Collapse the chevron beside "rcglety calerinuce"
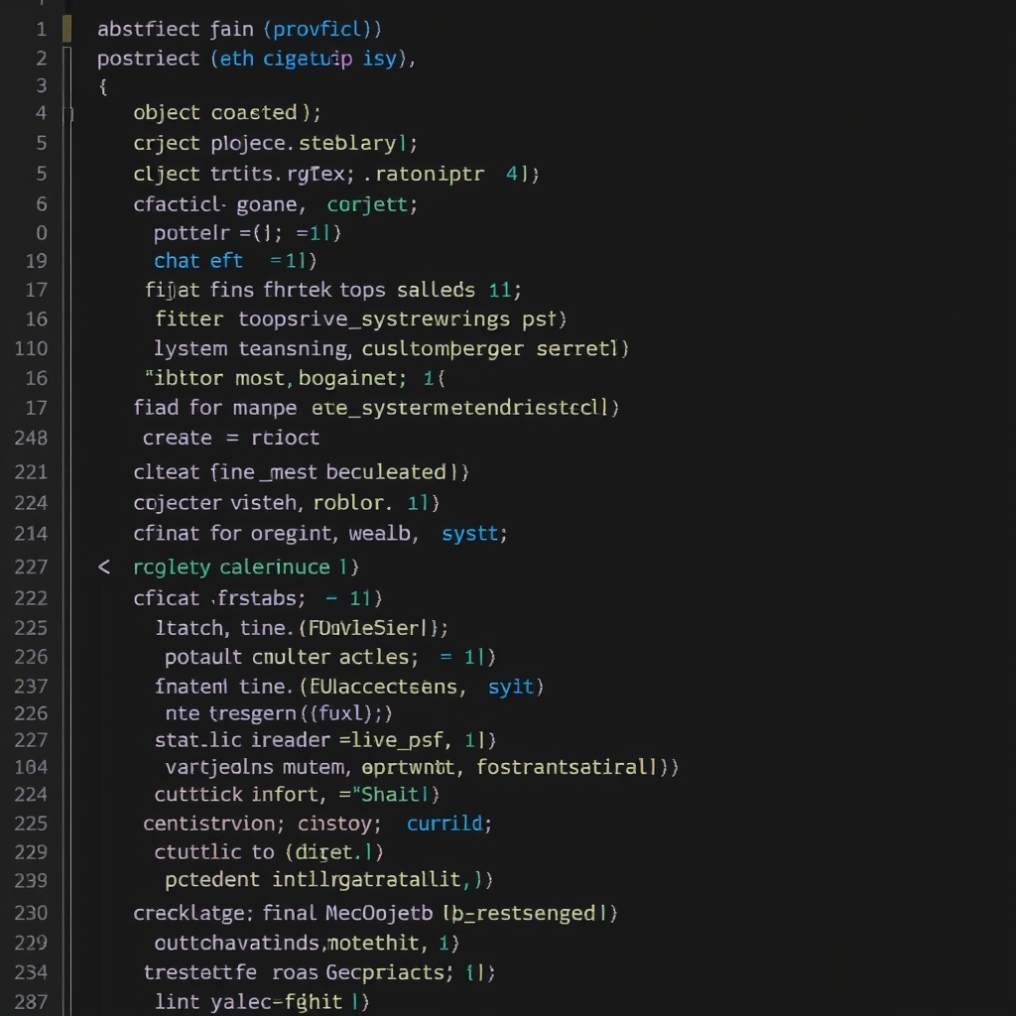Screen dimensions: 1016x1016 [104, 568]
